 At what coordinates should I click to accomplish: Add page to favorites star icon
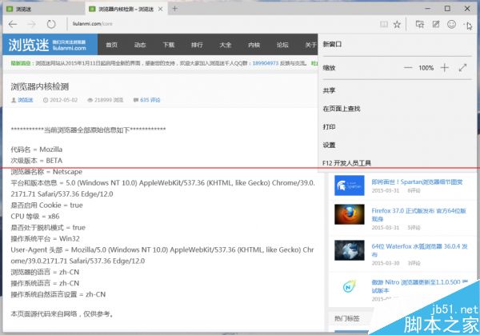click(x=397, y=24)
